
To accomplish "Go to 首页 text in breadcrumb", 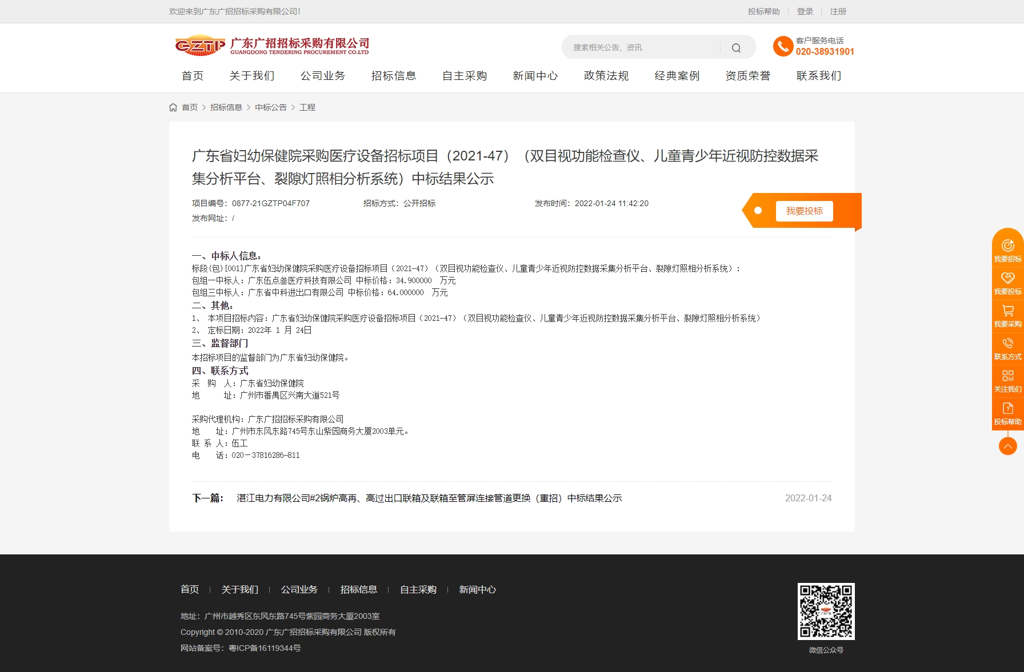I will click(190, 107).
